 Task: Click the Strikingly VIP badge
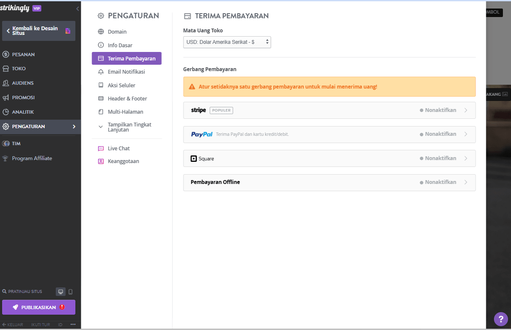(37, 8)
